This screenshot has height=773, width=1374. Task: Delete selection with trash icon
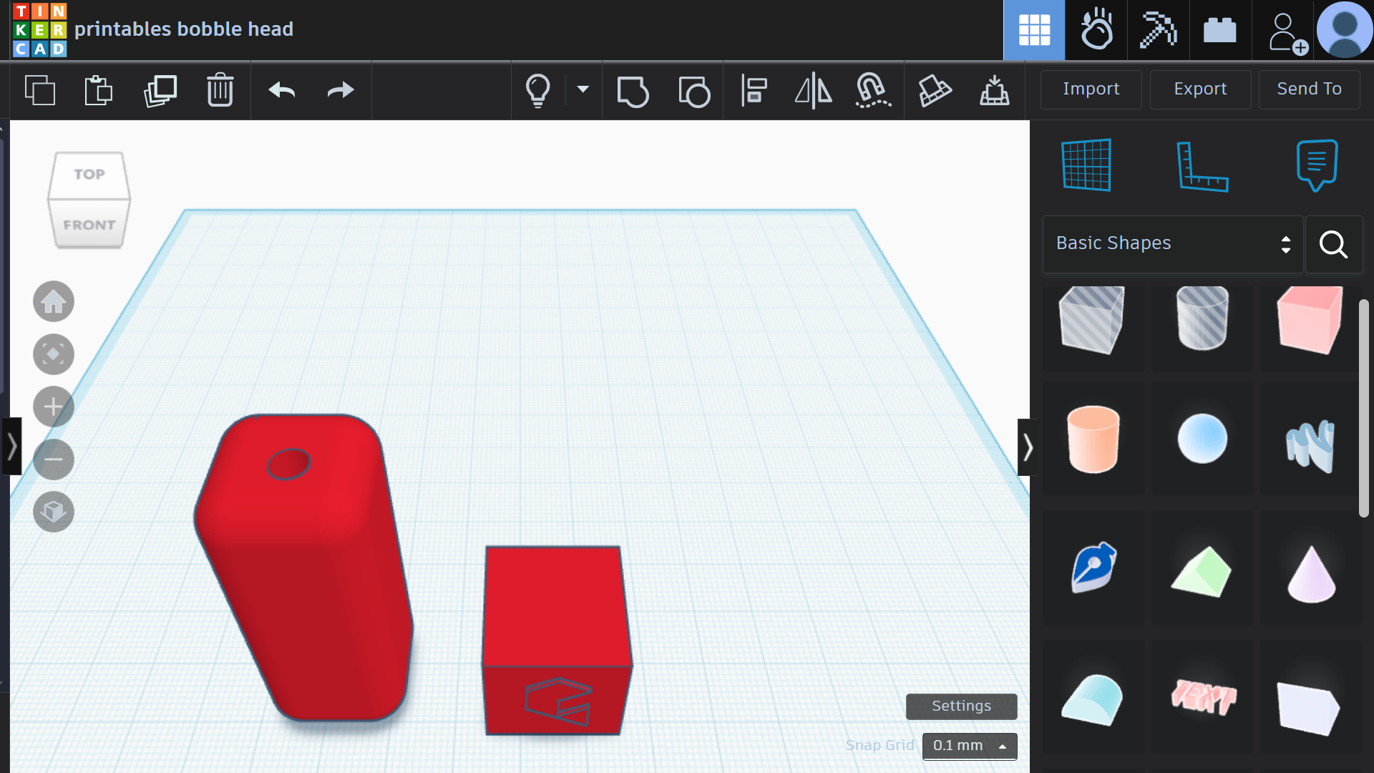[x=220, y=90]
